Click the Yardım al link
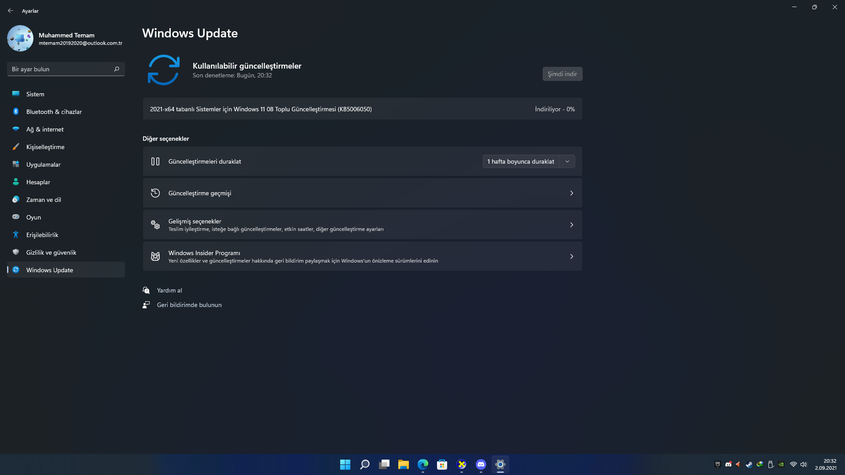845x475 pixels. pyautogui.click(x=169, y=290)
